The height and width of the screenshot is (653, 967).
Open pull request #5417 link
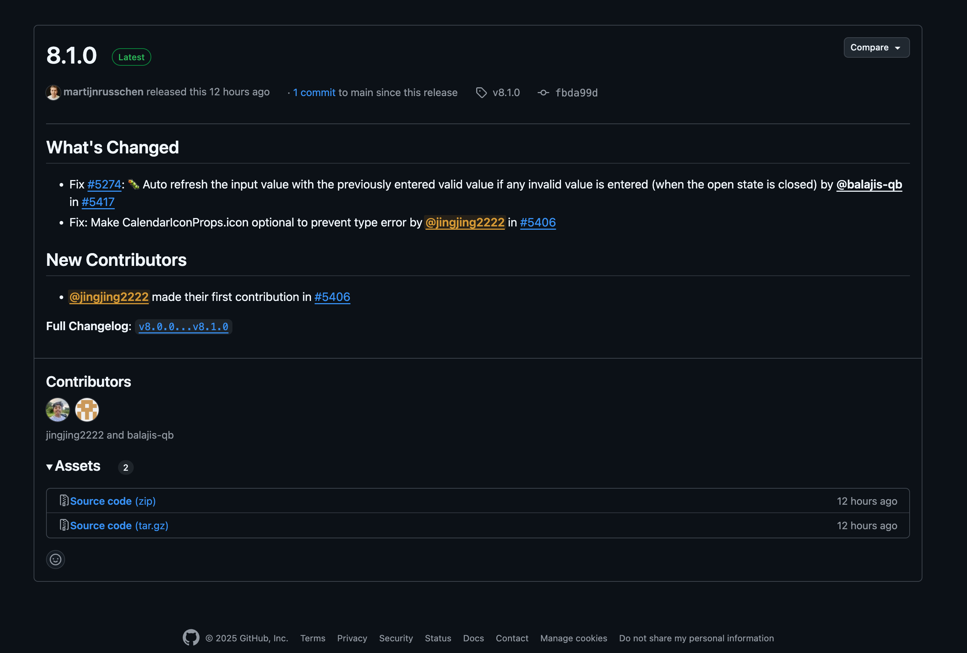coord(98,202)
